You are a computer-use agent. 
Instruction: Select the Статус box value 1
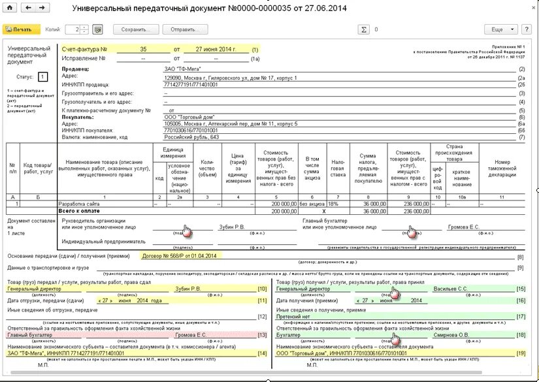42,76
